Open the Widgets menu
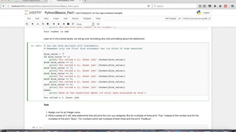Screen dimensions: 236x132 click(x=87, y=18)
